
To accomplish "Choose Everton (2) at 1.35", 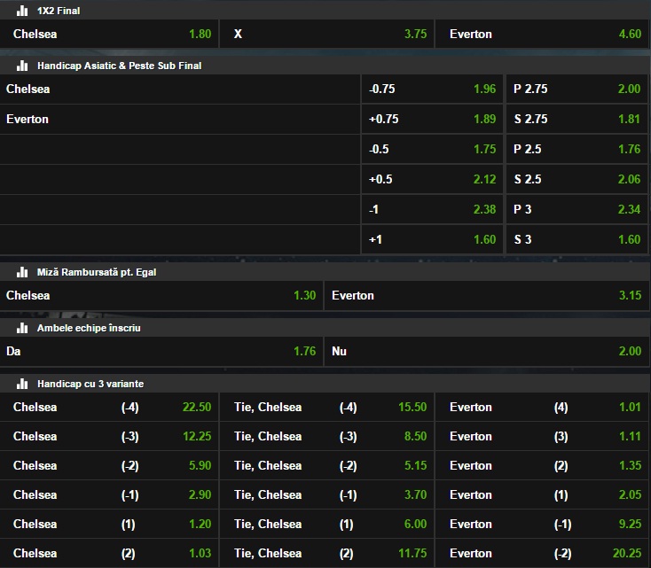I will point(542,465).
